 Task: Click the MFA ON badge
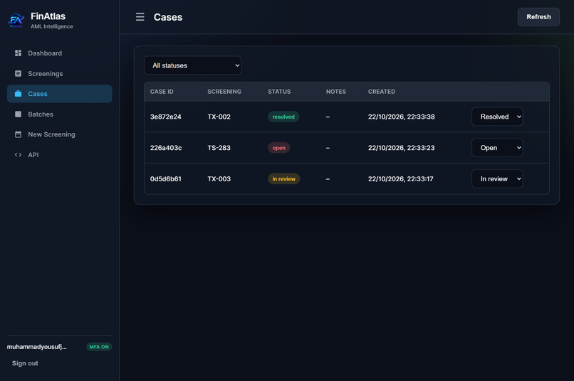point(99,347)
